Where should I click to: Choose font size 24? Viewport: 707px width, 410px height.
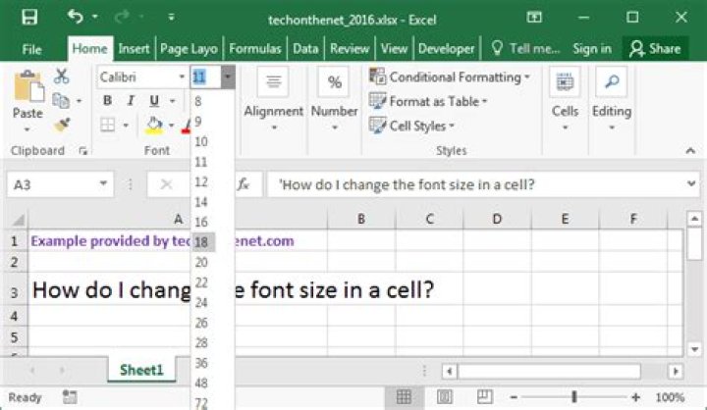pos(201,302)
